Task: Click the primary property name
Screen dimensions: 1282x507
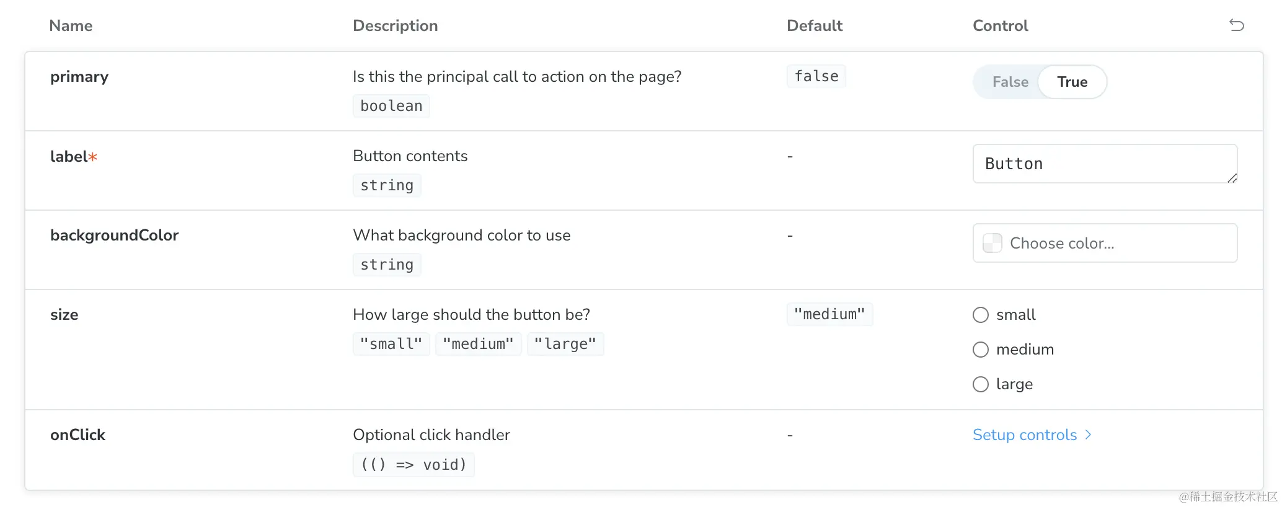Action: [x=79, y=77]
